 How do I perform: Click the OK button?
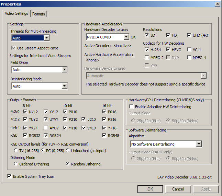click(150, 189)
